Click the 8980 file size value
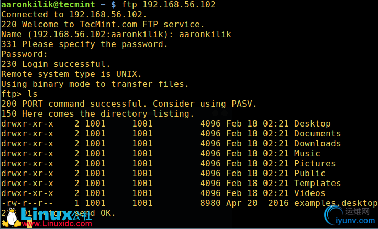Viewport: 378px width, 229px height. 210,203
